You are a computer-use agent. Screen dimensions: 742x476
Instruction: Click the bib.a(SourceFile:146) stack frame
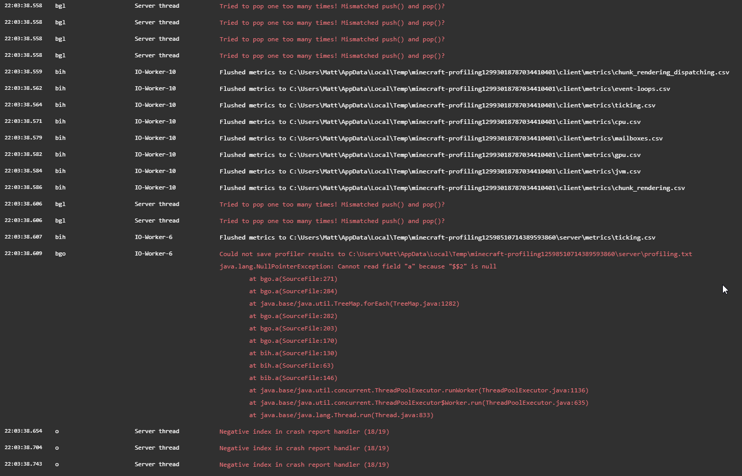[293, 378]
